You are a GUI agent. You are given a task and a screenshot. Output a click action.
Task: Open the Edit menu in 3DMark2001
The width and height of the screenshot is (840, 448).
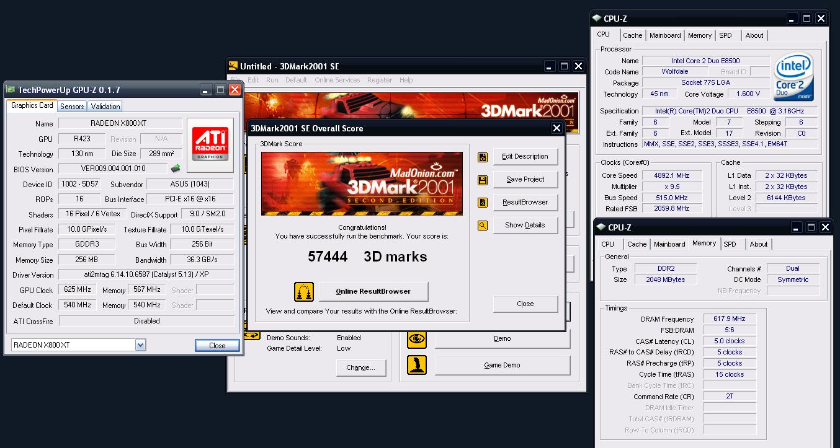point(253,80)
